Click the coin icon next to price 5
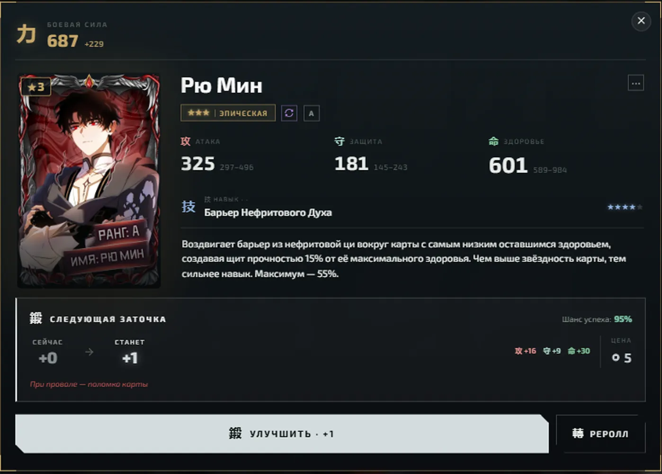 [x=616, y=357]
